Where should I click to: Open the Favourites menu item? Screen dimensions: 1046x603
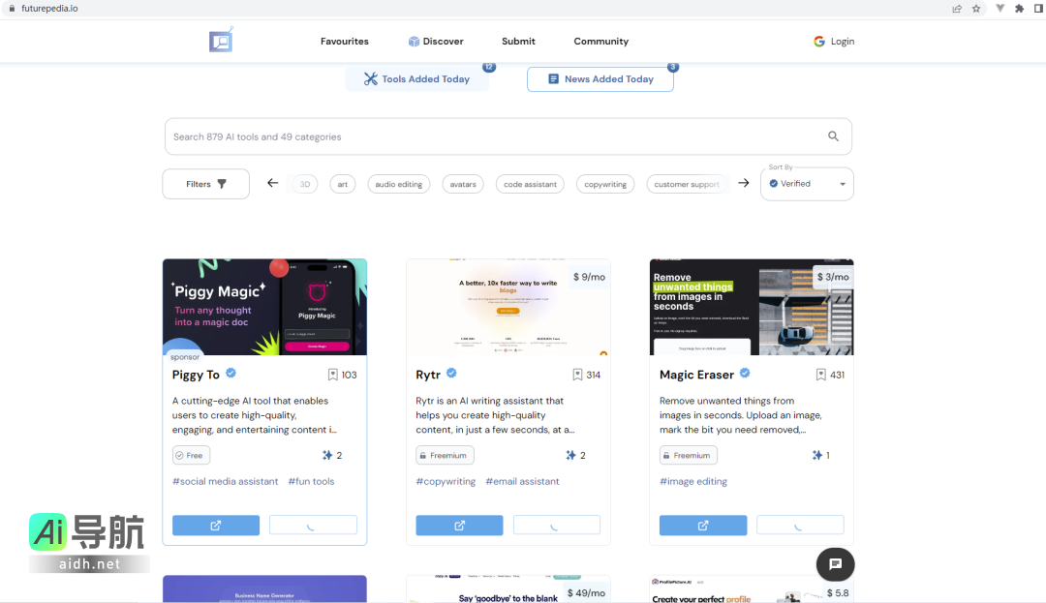344,42
